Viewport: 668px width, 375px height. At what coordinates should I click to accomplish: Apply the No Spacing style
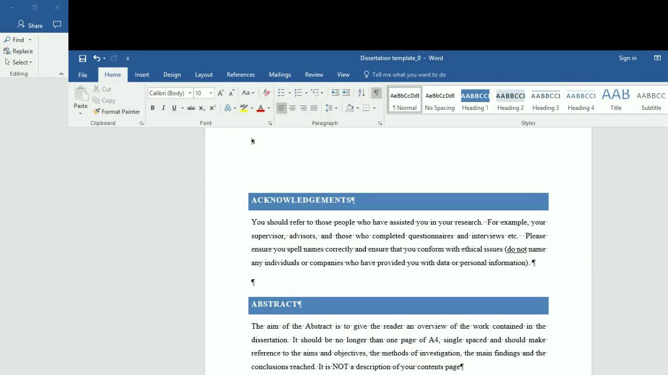coord(440,100)
